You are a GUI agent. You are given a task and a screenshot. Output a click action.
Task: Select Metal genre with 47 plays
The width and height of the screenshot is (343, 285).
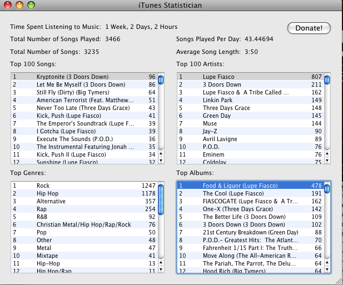[x=84, y=248]
